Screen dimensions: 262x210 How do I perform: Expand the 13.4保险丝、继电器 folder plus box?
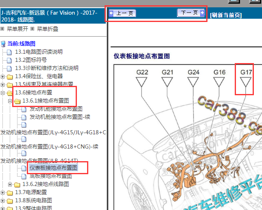(x=2, y=77)
